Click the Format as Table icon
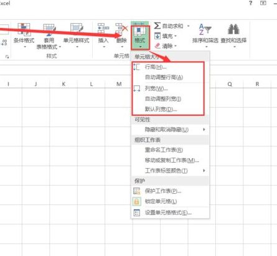Screen dimensions: 277x256 pyautogui.click(x=49, y=29)
